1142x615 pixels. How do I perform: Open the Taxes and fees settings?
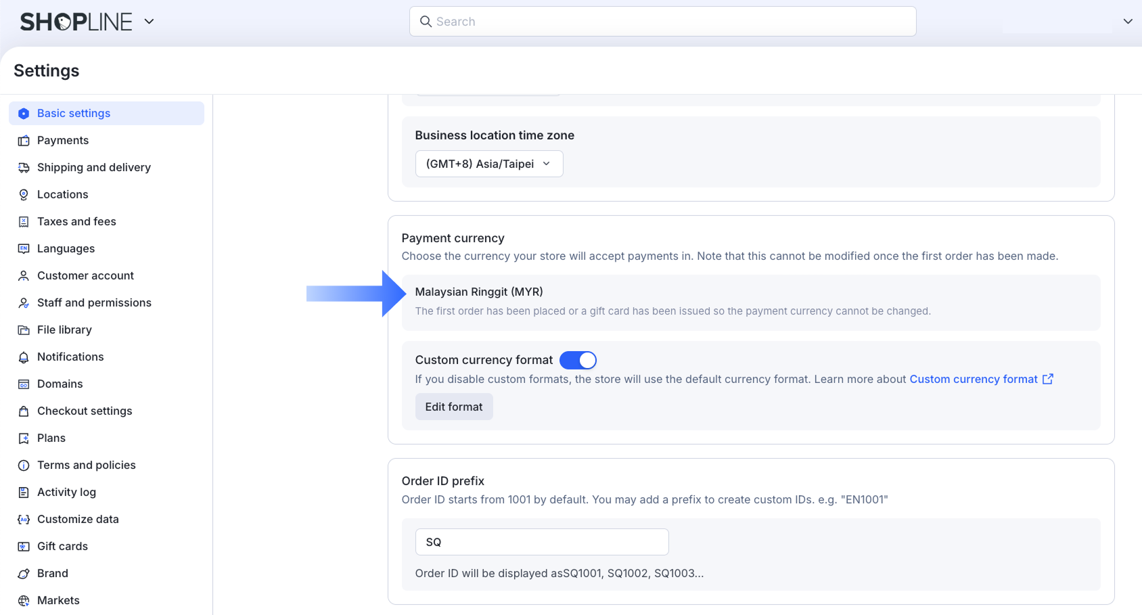click(76, 221)
